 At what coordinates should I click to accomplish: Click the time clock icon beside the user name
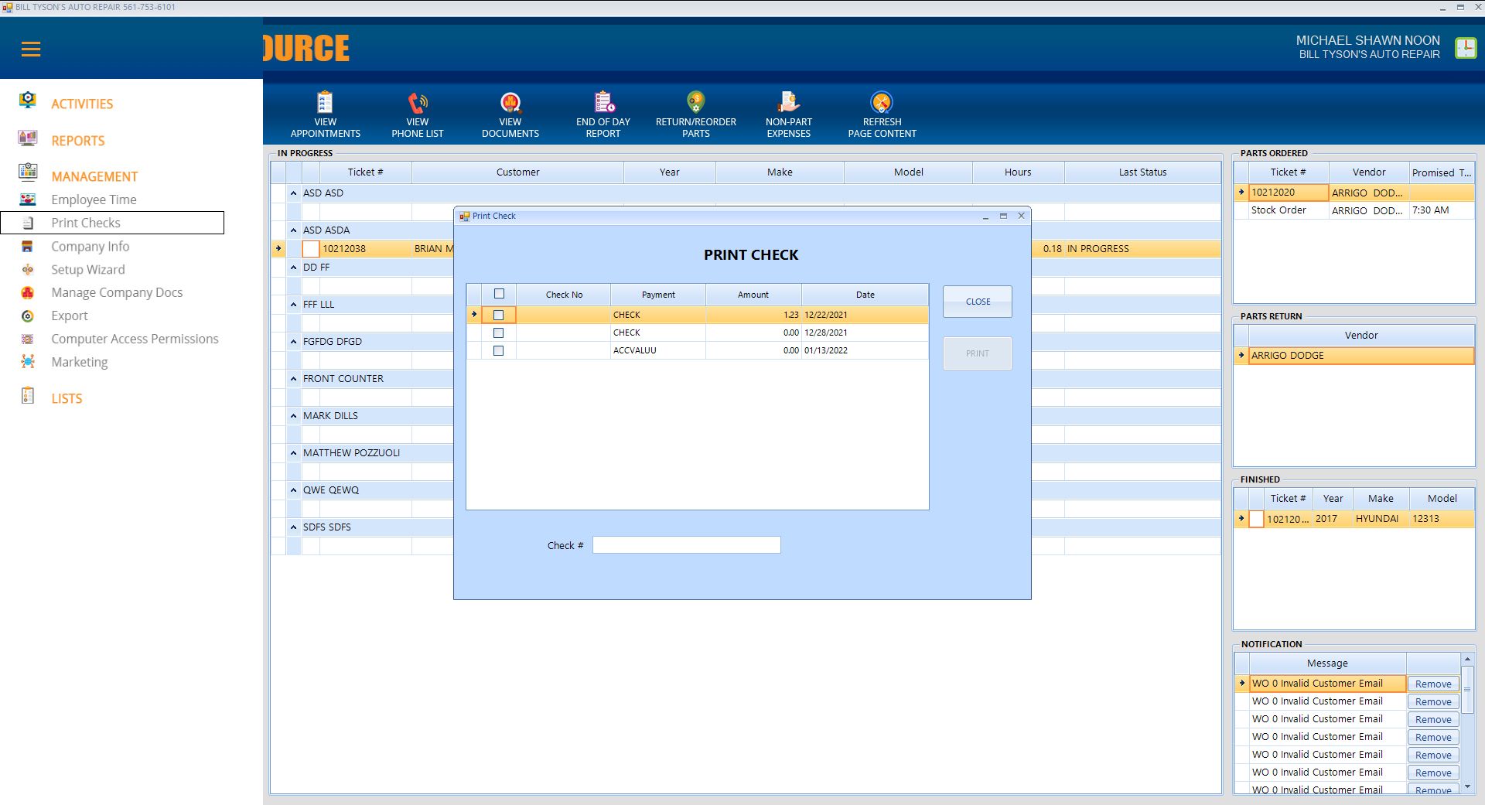point(1466,48)
